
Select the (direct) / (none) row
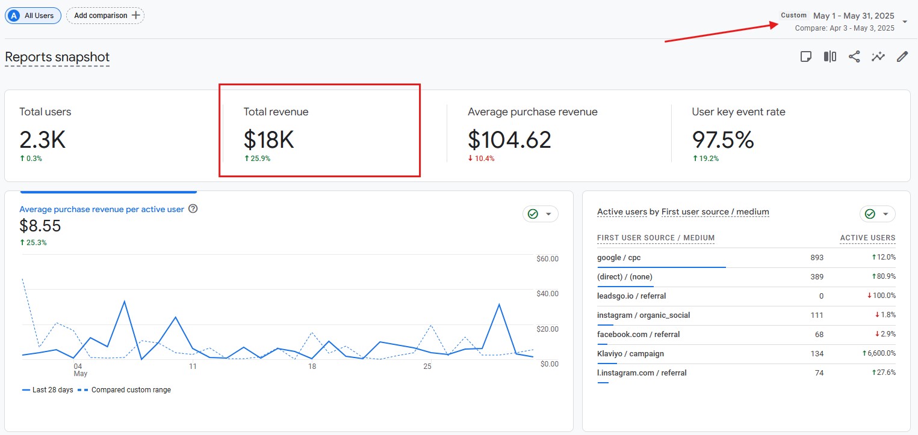click(x=746, y=277)
